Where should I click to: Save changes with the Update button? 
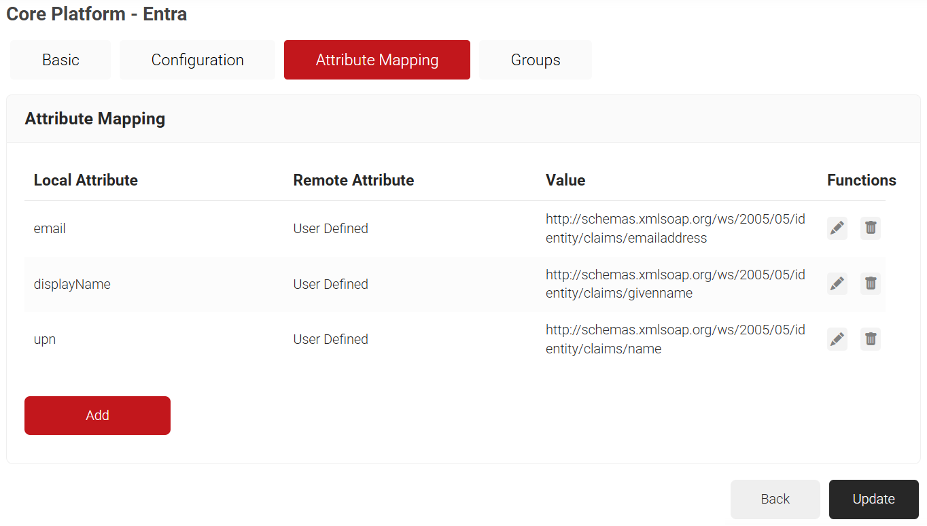[874, 499]
